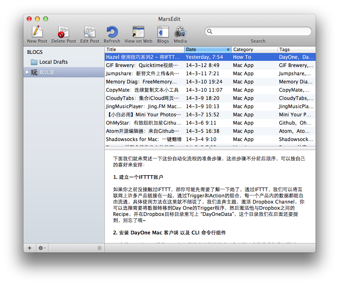339x285 pixels.
Task: Select the Mini Your Photos post
Action: (x=210, y=115)
